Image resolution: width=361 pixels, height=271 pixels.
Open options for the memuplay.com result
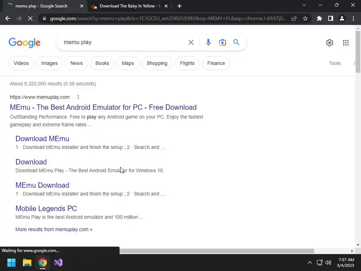pyautogui.click(x=78, y=97)
